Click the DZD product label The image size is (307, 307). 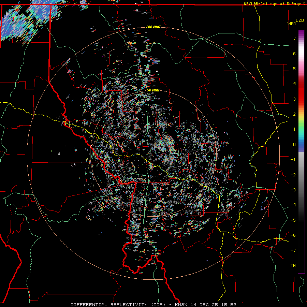(x=299, y=20)
